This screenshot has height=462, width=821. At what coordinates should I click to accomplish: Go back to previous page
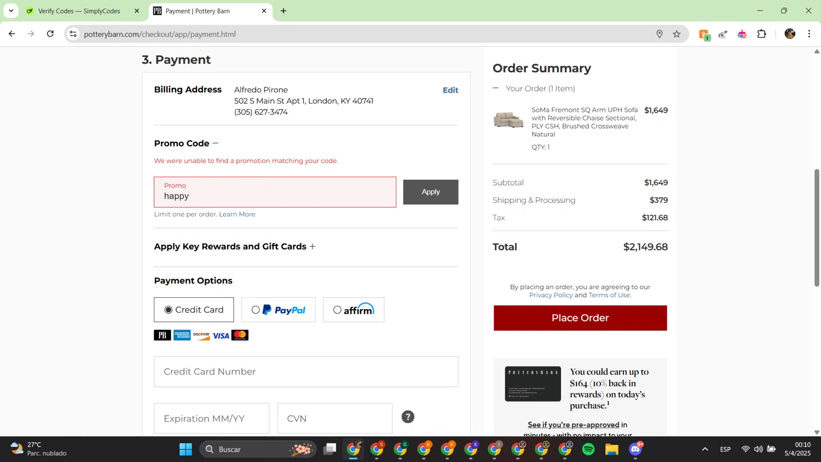point(11,34)
